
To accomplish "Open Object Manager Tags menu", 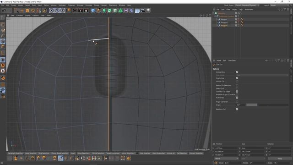I will [241, 9].
